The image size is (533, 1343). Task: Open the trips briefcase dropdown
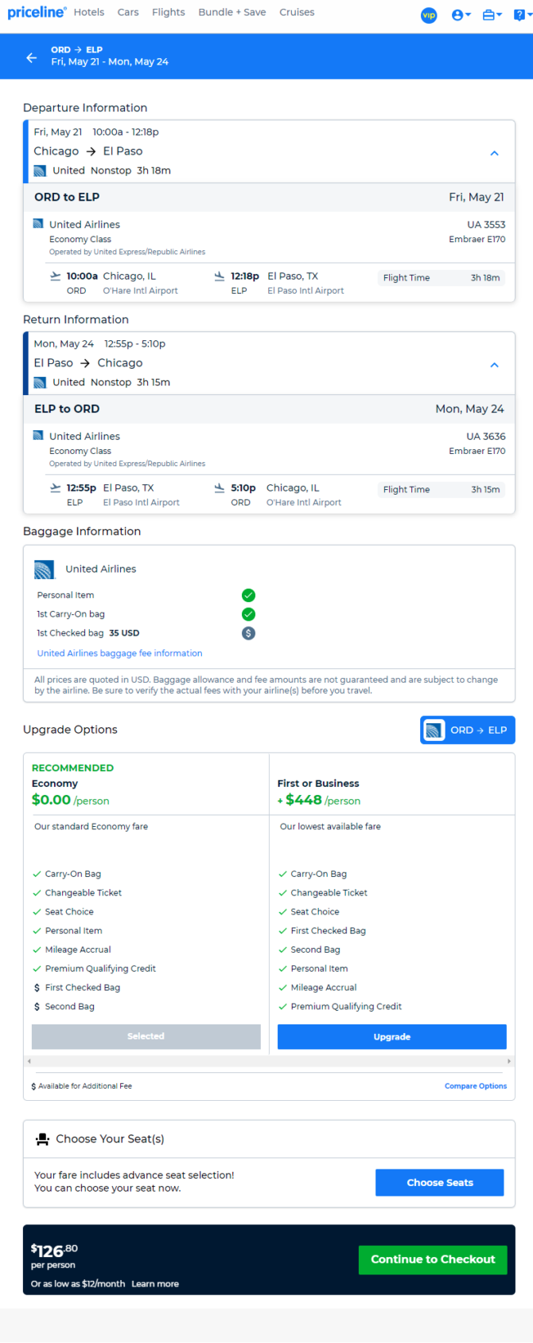(x=492, y=15)
